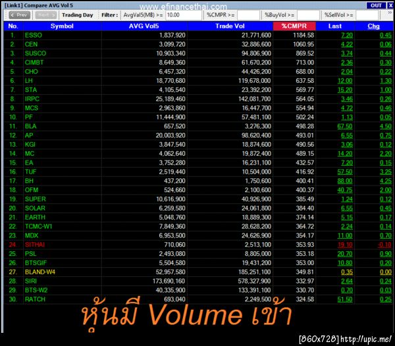Select the BLA symbol
The image size is (395, 346).
(x=31, y=126)
